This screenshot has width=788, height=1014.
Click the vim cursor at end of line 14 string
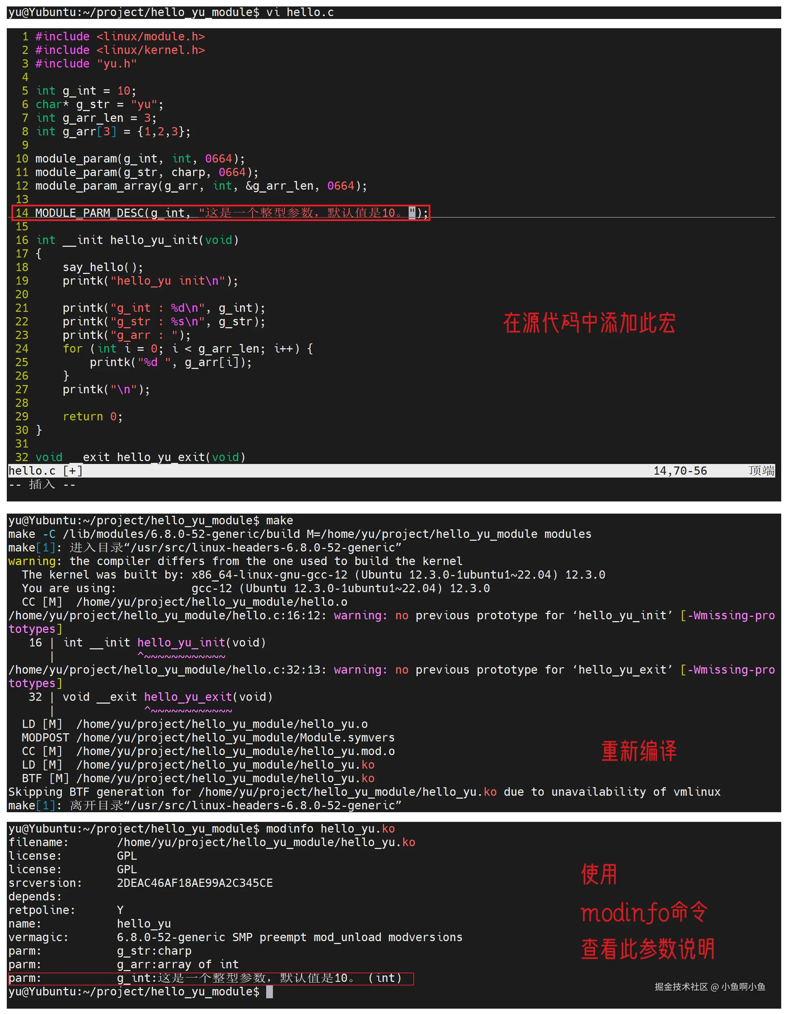pos(412,213)
